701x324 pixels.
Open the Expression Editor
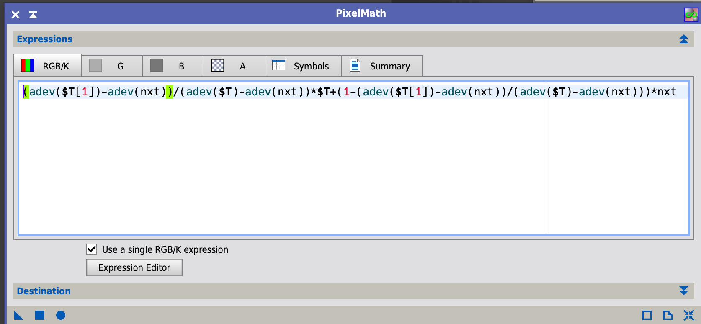134,267
